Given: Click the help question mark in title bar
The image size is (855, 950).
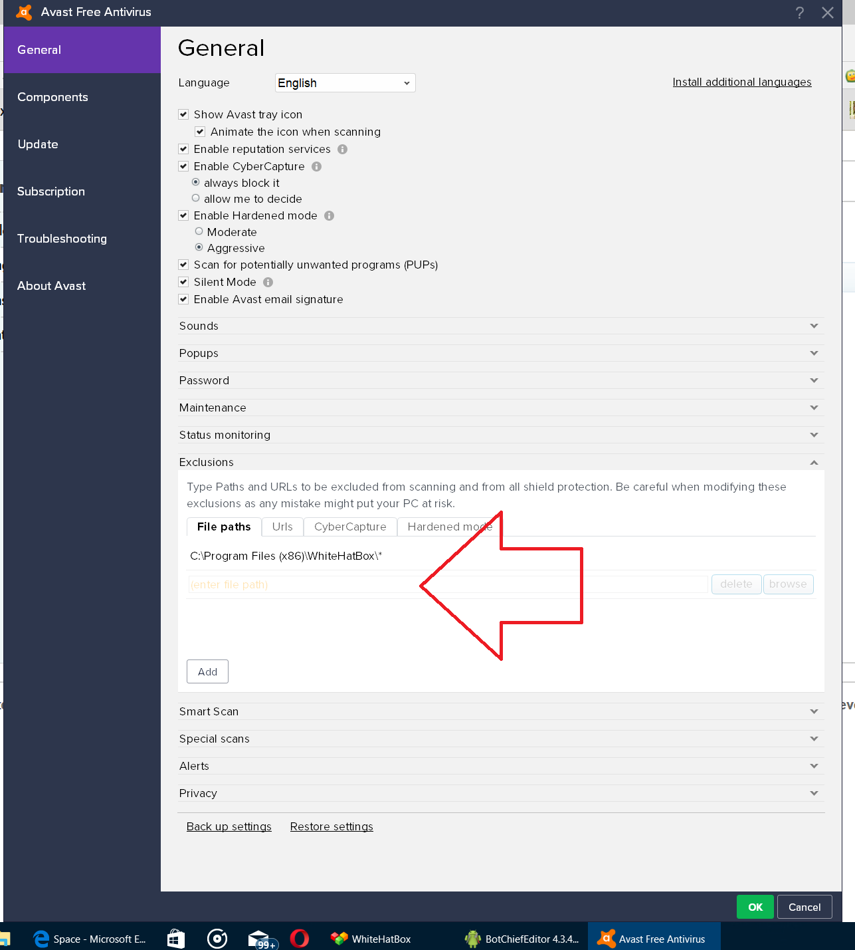Looking at the screenshot, I should 799,13.
